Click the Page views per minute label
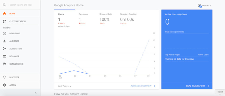The height and width of the screenshot is (96, 225). pos(175,32)
